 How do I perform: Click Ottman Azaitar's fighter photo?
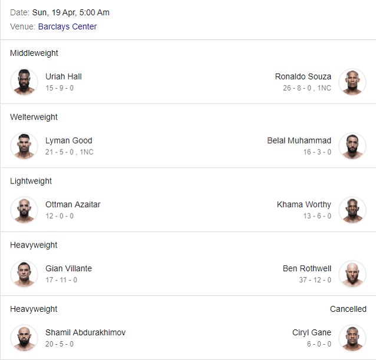[24, 210]
